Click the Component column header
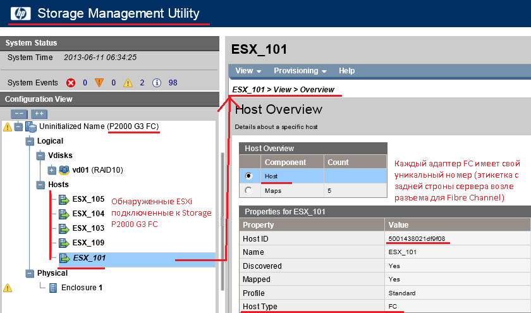 click(x=292, y=163)
